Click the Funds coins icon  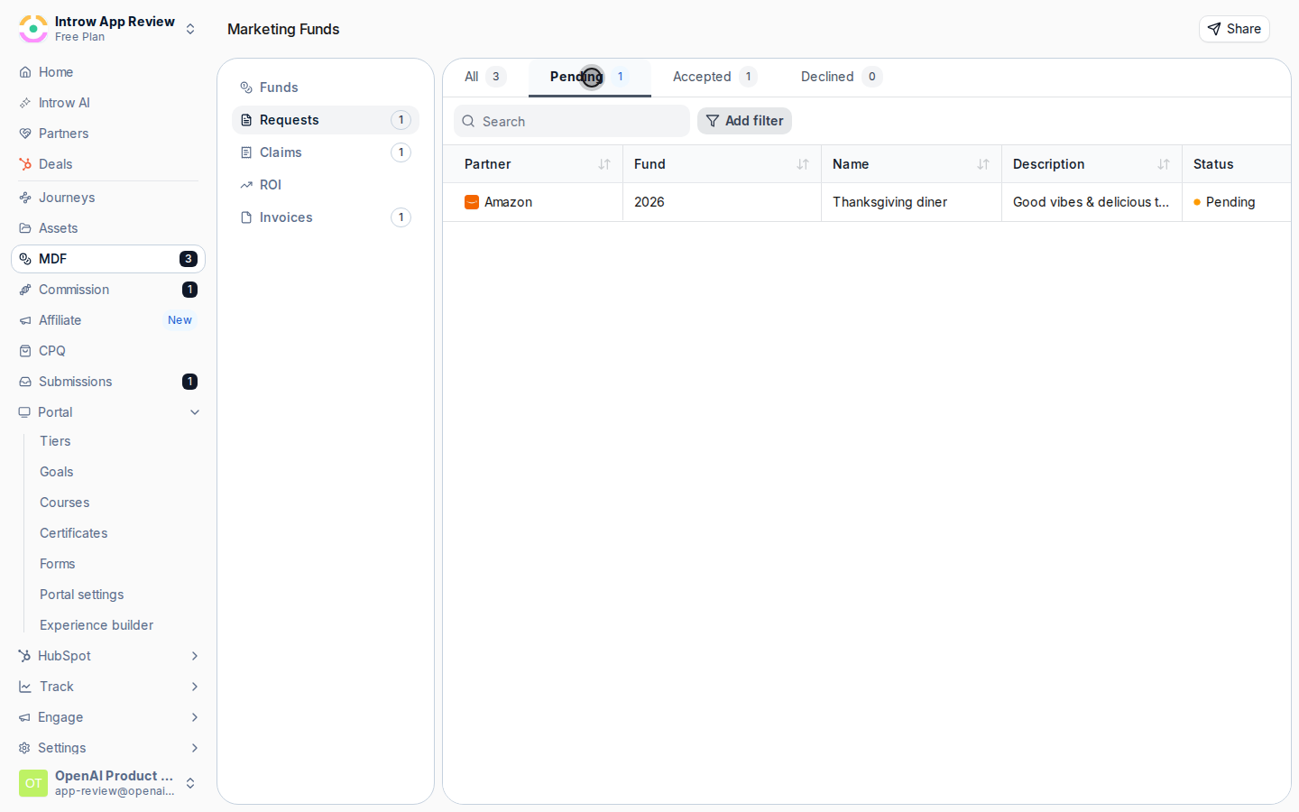click(246, 88)
